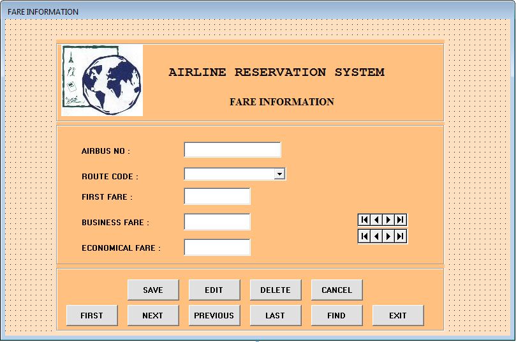
Task: Go to previous record in lower data control
Action: coord(376,236)
